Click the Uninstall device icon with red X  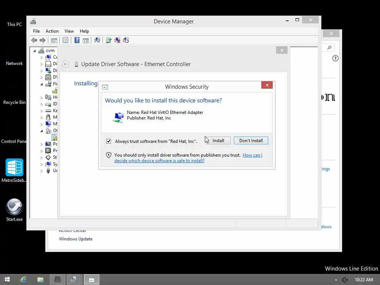[x=117, y=40]
